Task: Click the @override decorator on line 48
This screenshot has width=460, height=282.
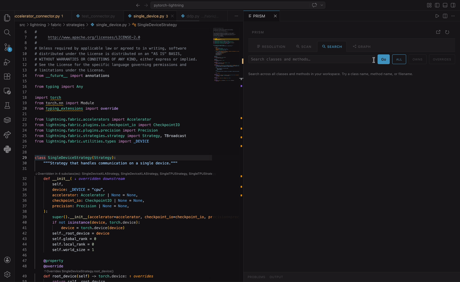Action: [x=53, y=266]
